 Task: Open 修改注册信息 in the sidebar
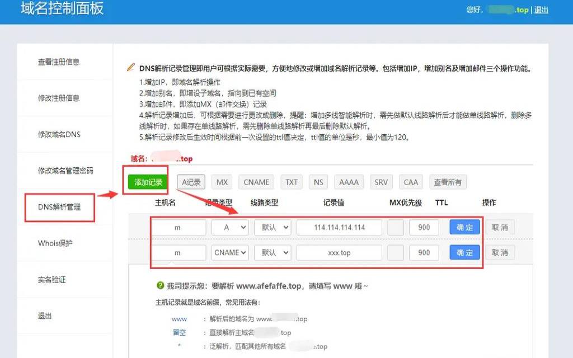pos(59,98)
